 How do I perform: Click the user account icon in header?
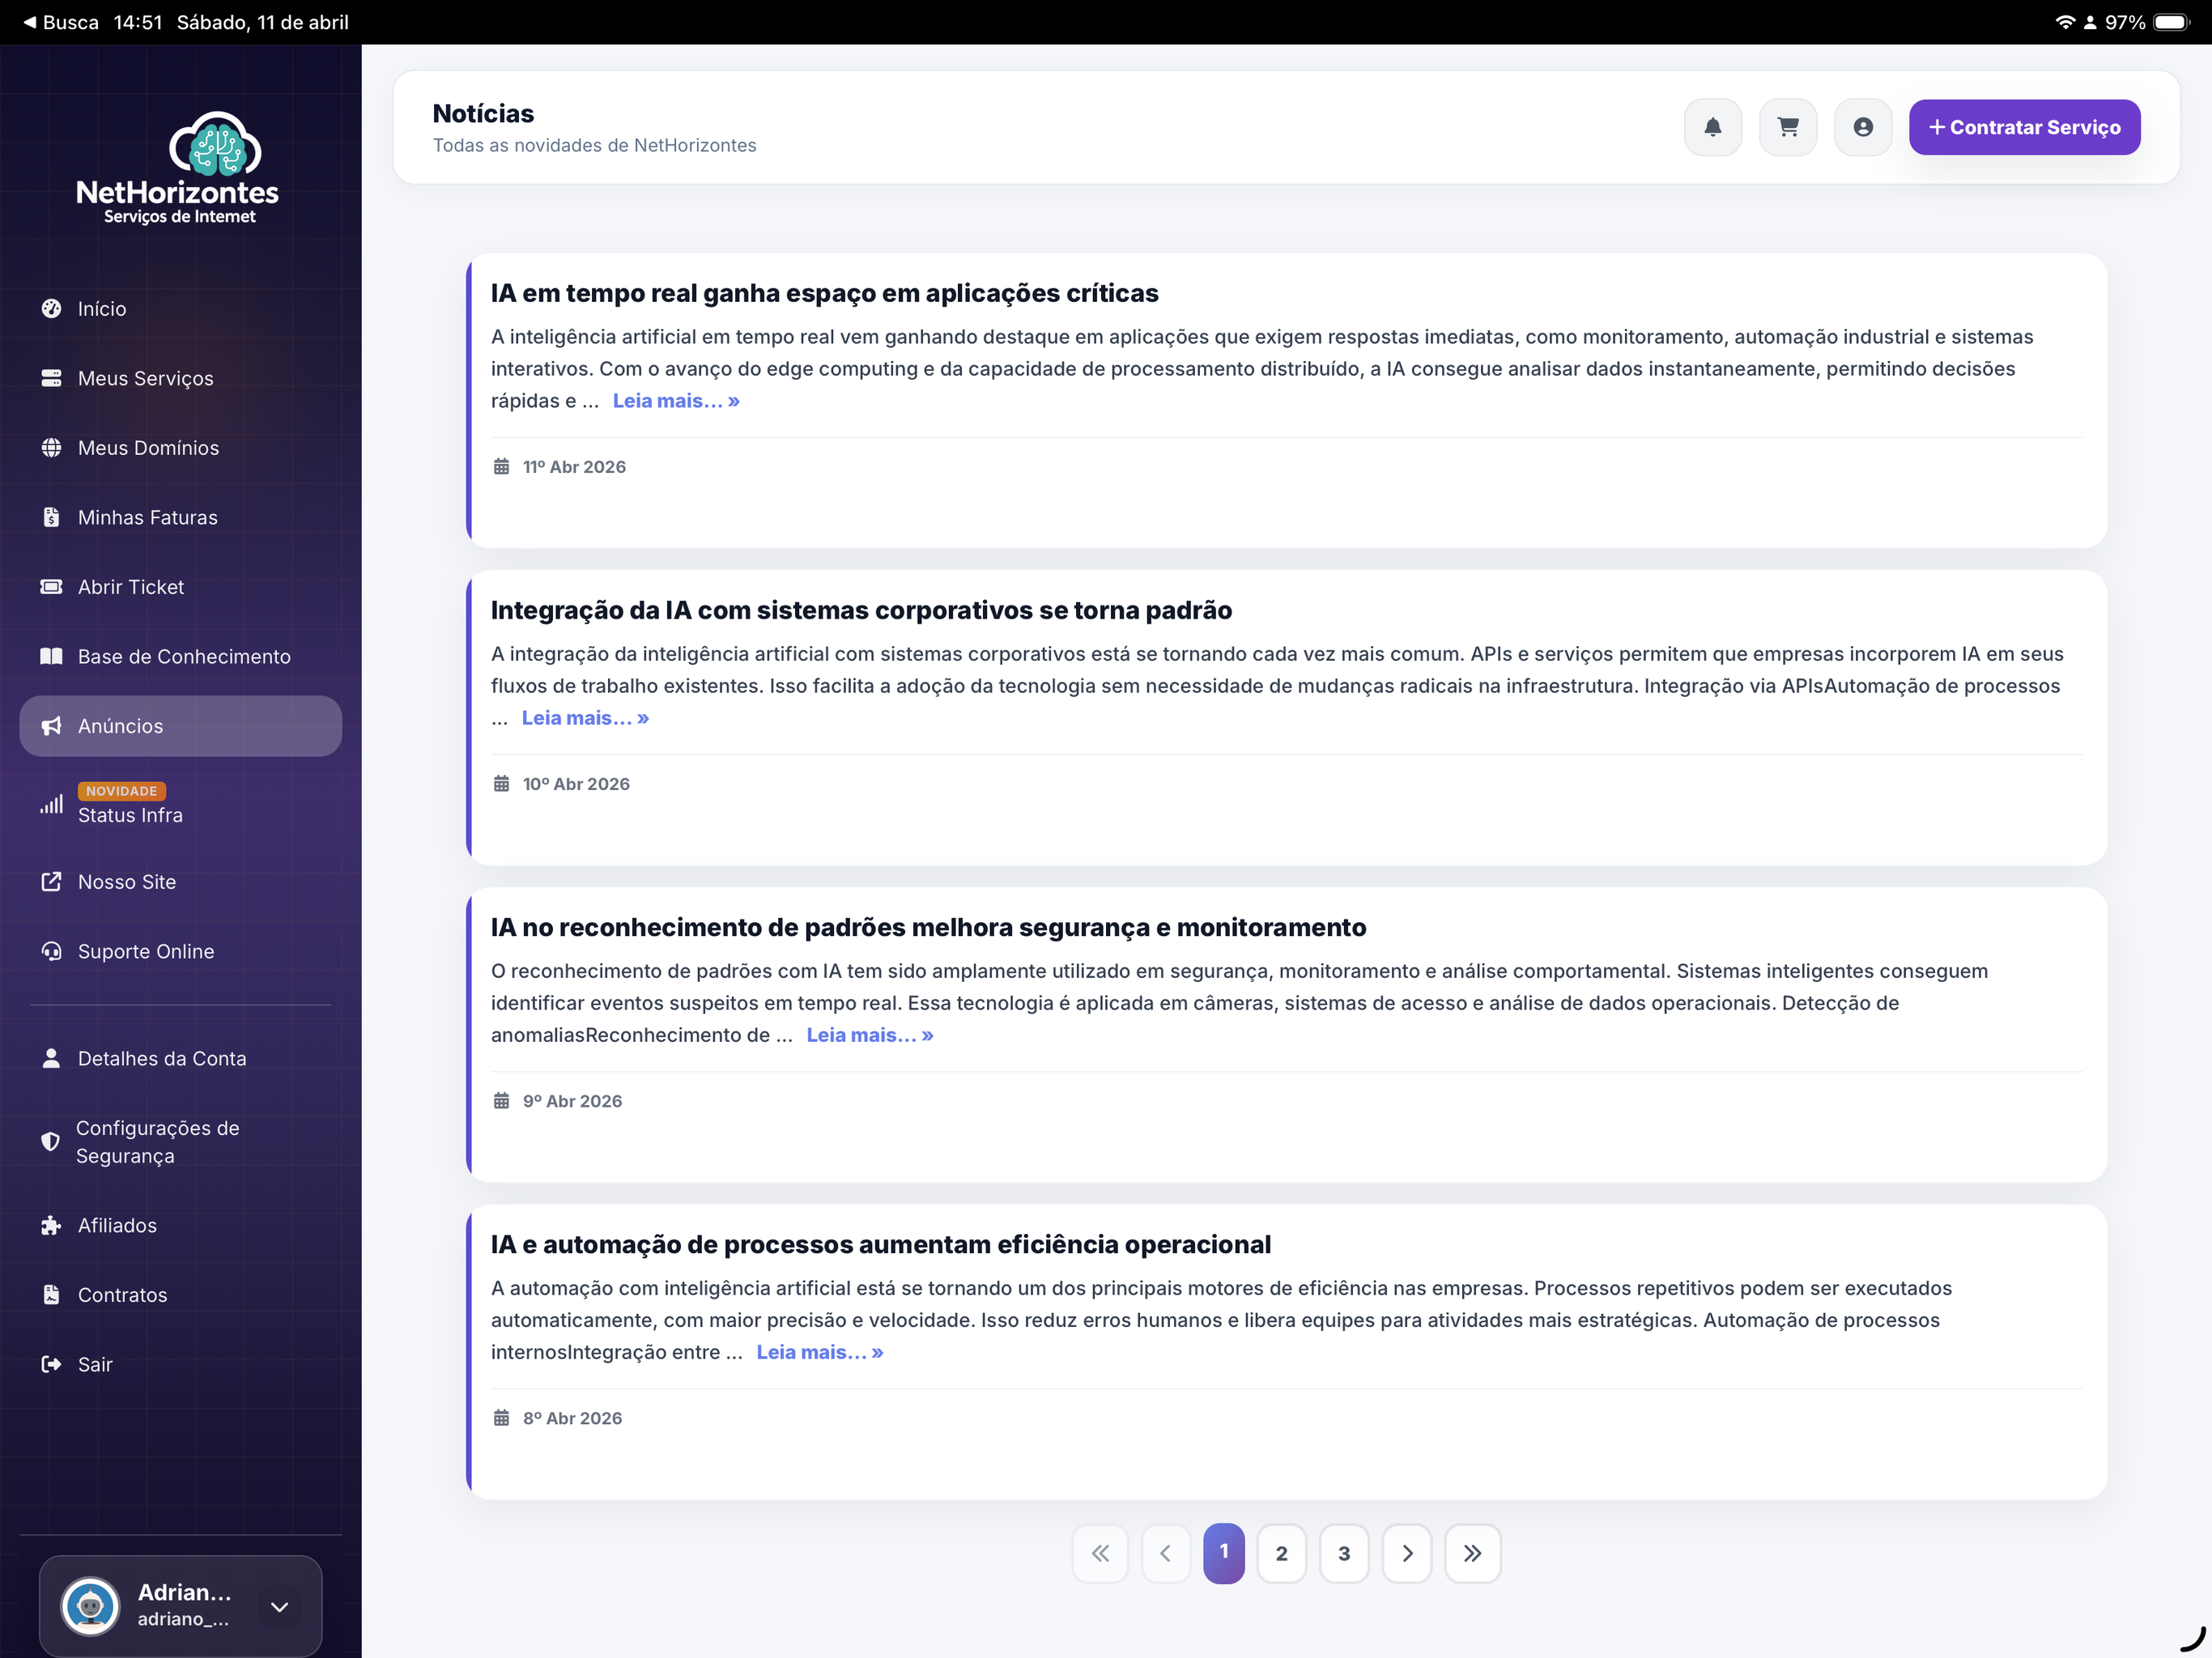[x=1862, y=127]
